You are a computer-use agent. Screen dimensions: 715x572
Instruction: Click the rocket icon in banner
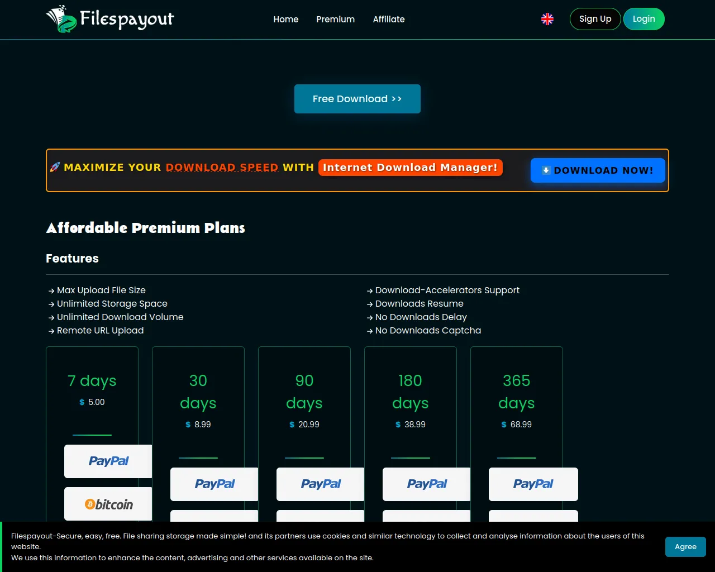pyautogui.click(x=55, y=167)
